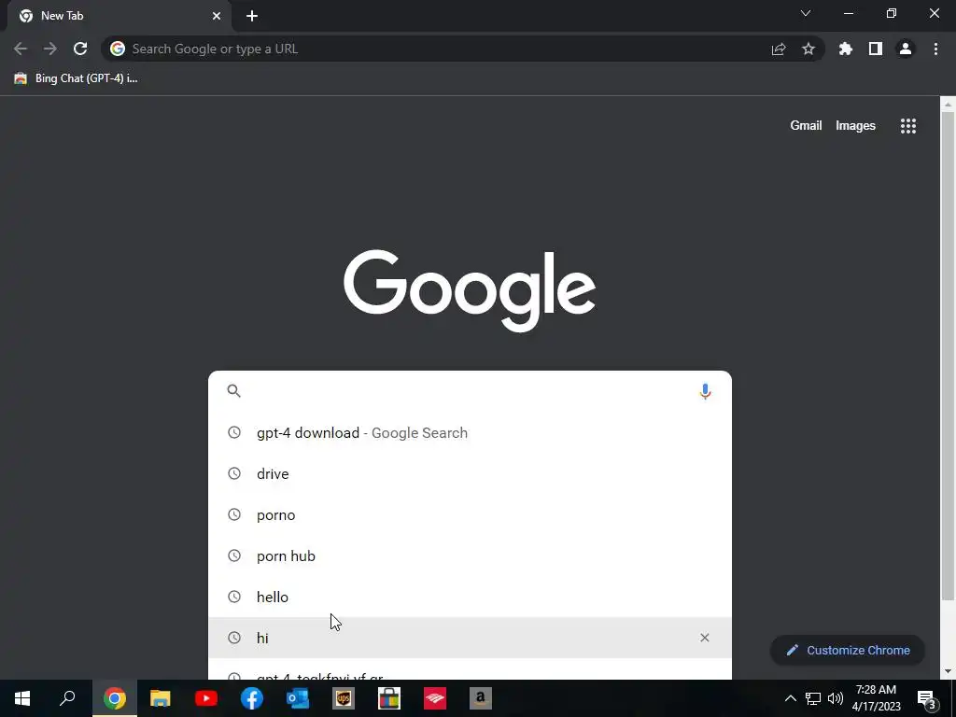Open the side panel icon
This screenshot has height=717, width=956.
click(x=876, y=49)
